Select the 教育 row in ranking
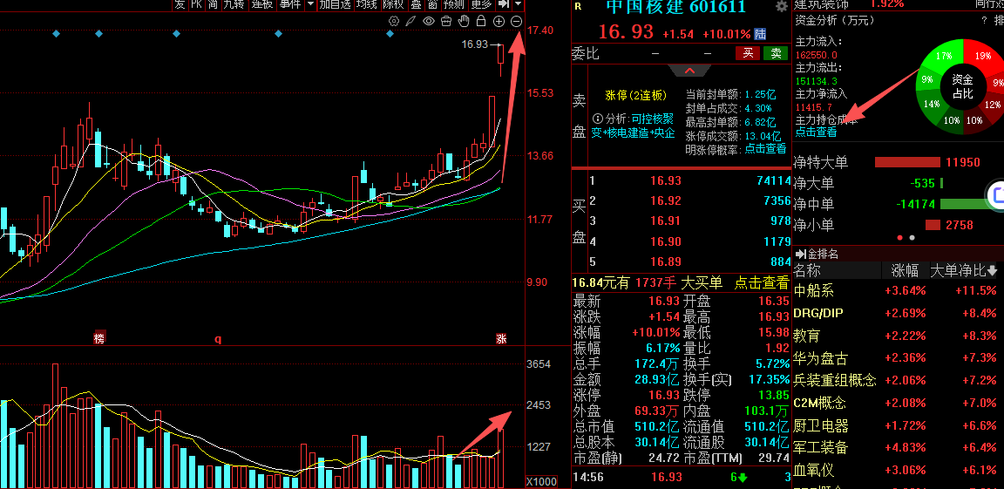This screenshot has width=1004, height=489. tap(898, 336)
